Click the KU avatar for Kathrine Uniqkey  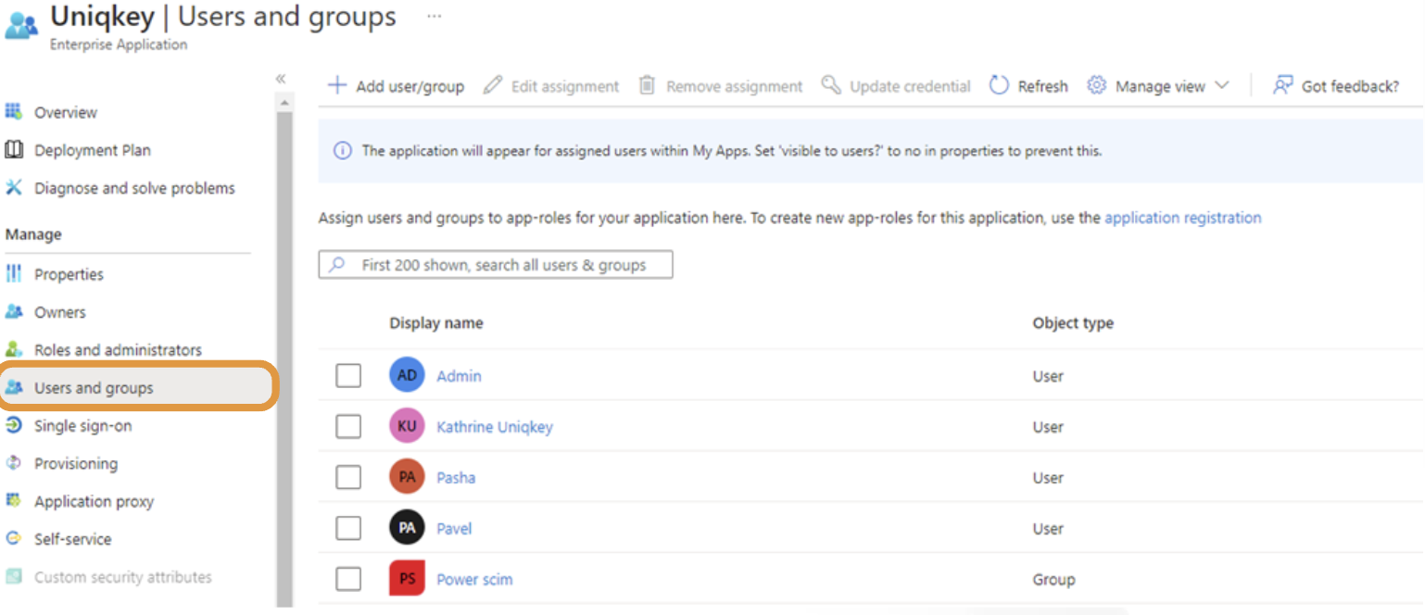(407, 426)
